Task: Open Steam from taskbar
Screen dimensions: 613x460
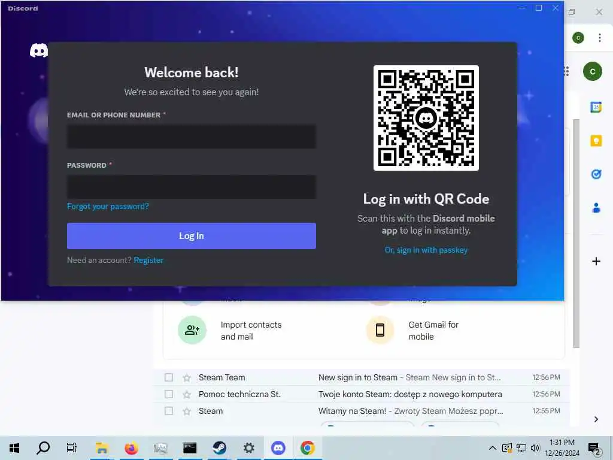Action: pos(219,448)
